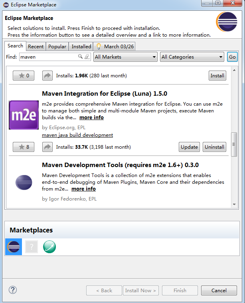Click the results scroll down arrow
Image resolution: width=245 pixels, height=303 pixels.
(234, 204)
